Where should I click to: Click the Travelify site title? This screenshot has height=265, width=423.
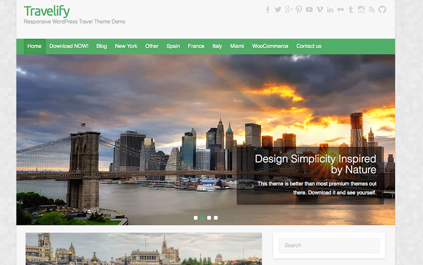point(47,11)
